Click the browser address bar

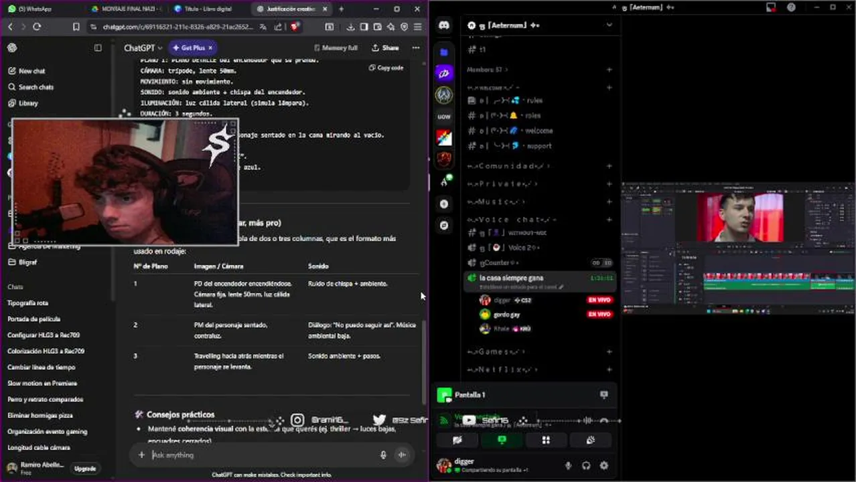click(x=177, y=27)
